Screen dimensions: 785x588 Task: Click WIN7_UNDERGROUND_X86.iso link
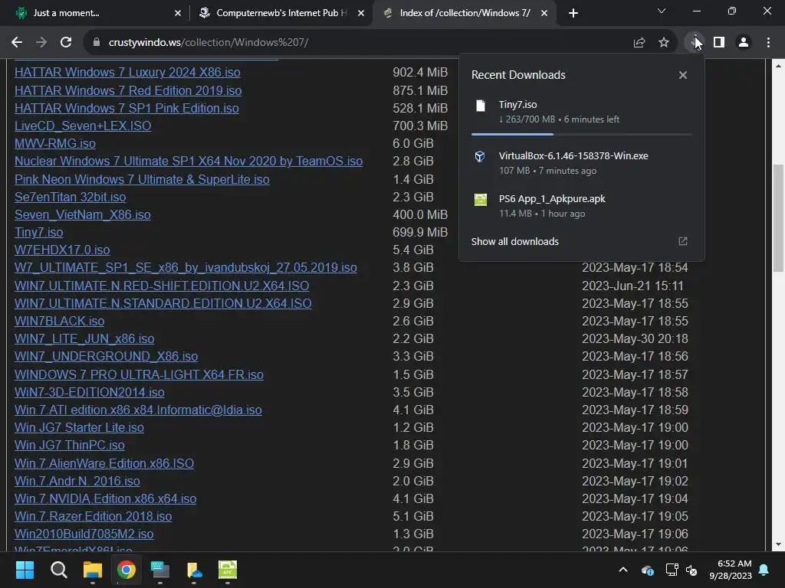pyautogui.click(x=106, y=356)
